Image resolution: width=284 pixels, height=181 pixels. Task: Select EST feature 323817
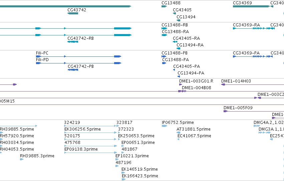tap(118, 126)
